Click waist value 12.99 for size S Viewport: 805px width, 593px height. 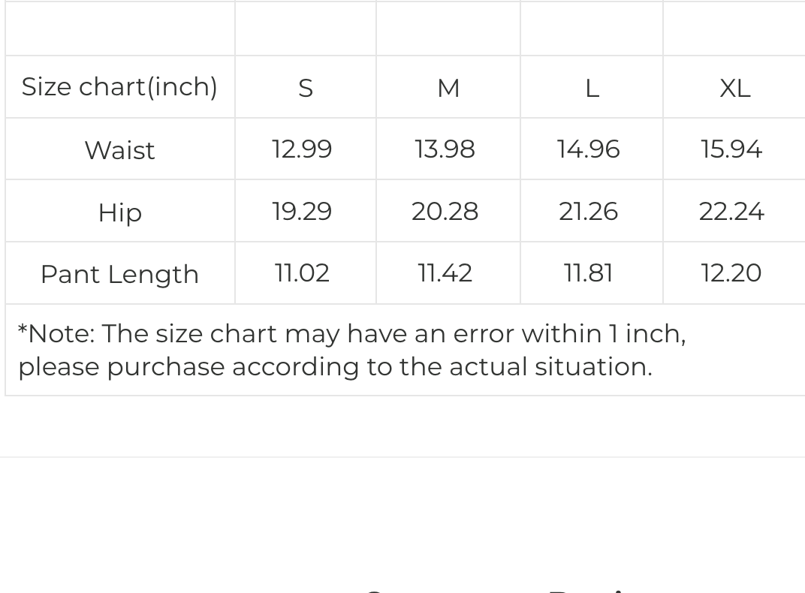tap(302, 149)
